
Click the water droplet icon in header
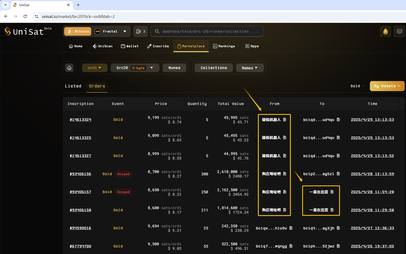click(385, 31)
